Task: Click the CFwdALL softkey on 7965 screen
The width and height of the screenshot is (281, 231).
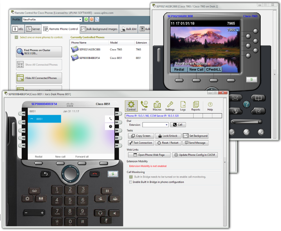Action: [x=213, y=69]
